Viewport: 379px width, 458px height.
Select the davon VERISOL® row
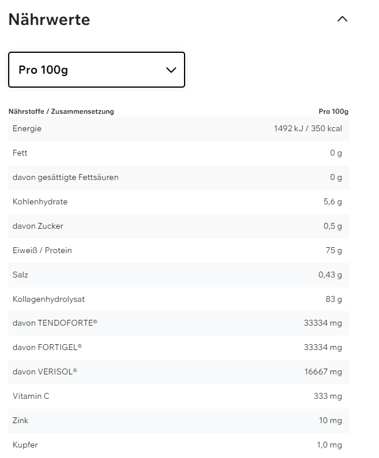point(178,372)
